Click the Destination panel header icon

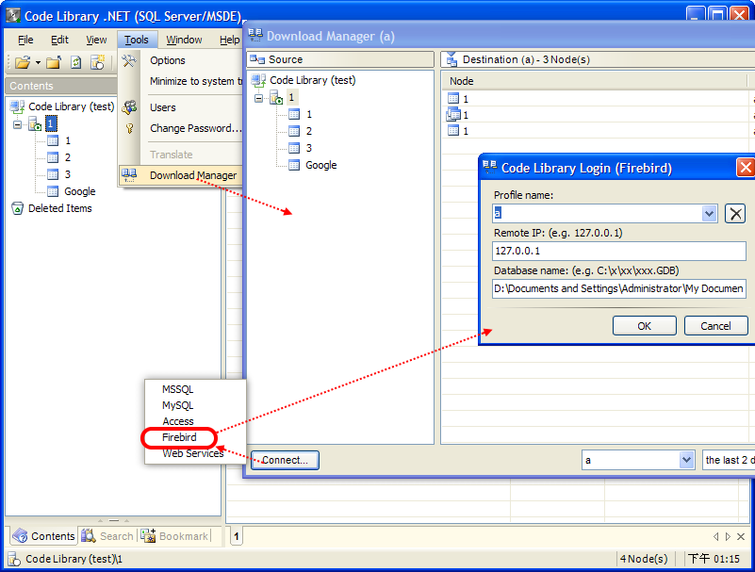[451, 59]
